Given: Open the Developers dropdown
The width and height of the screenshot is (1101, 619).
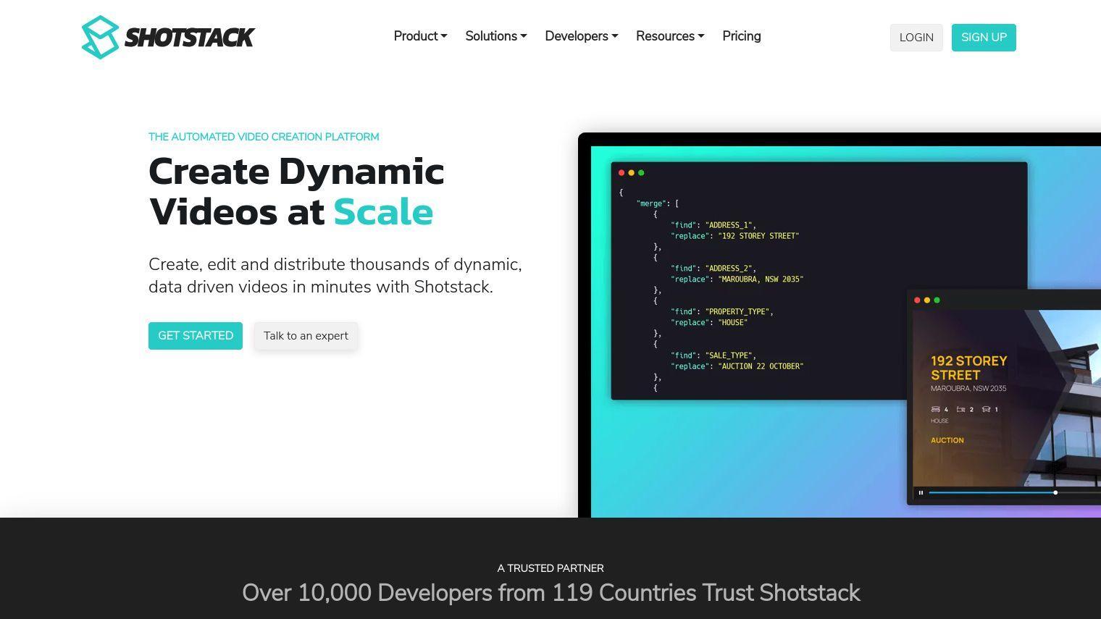Looking at the screenshot, I should (x=581, y=36).
